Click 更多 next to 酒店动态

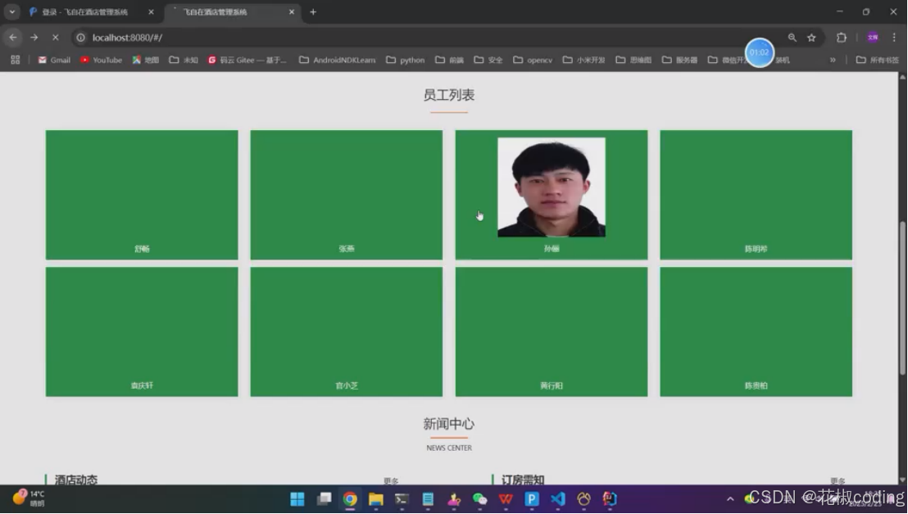coord(391,480)
